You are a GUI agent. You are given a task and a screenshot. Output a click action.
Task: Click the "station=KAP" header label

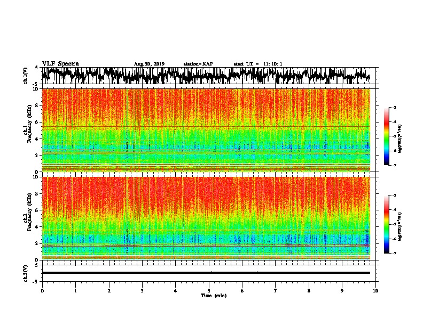[x=198, y=64]
